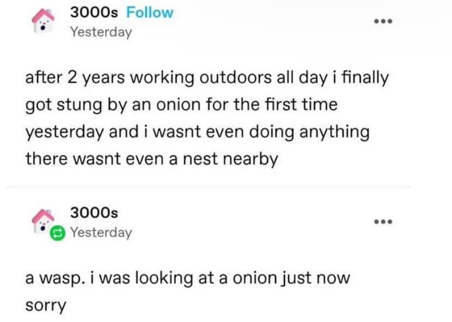Click the reblog's Yesterday timestamp
Image resolution: width=452 pixels, height=322 pixels.
tap(101, 233)
